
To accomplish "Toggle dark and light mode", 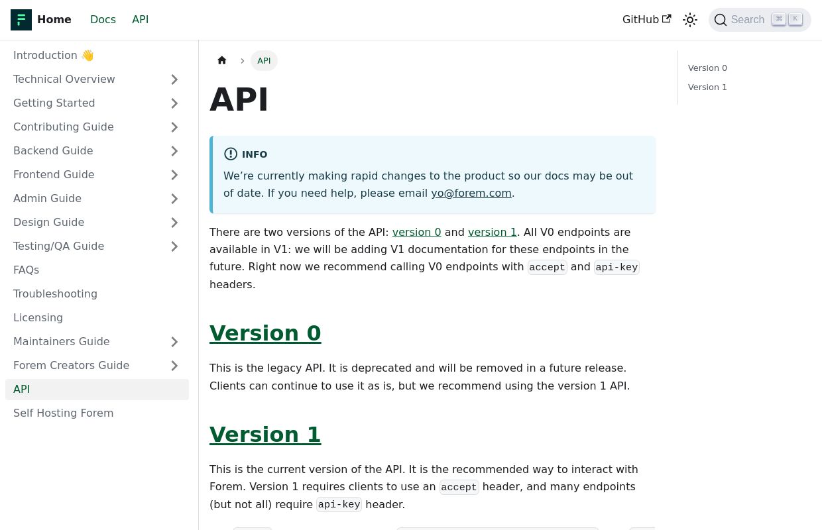I will 690,20.
